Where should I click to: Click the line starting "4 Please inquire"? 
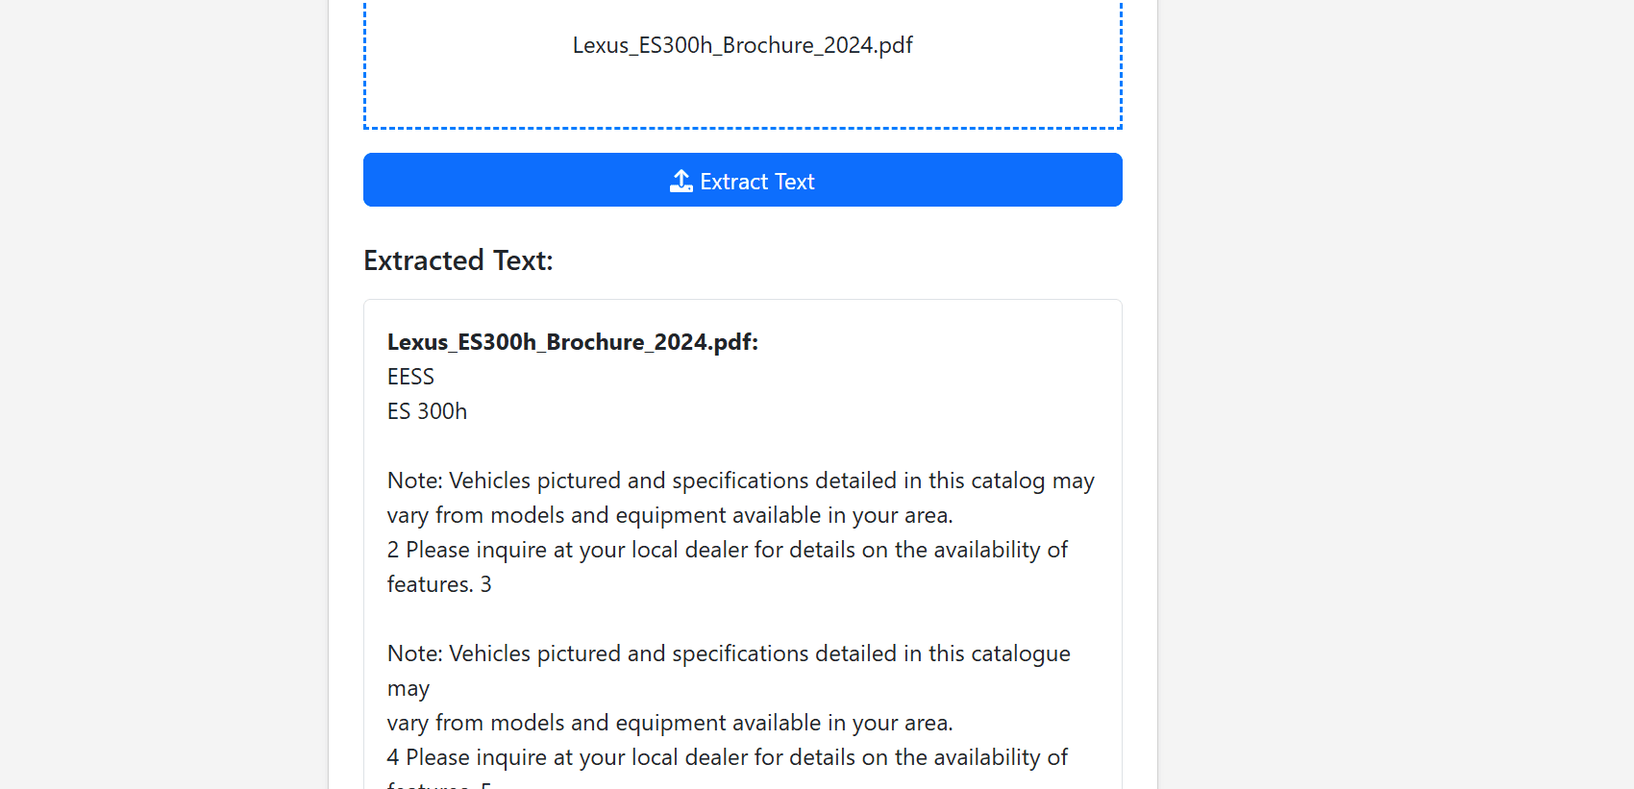tap(727, 757)
